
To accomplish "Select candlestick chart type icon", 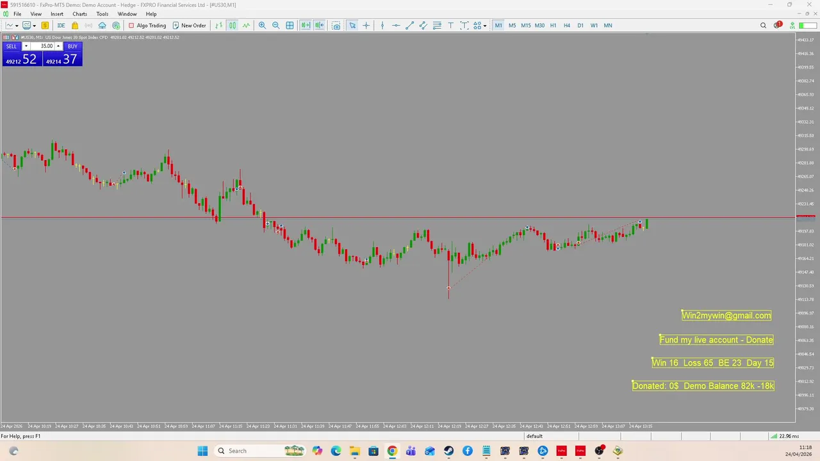I will click(x=233, y=26).
